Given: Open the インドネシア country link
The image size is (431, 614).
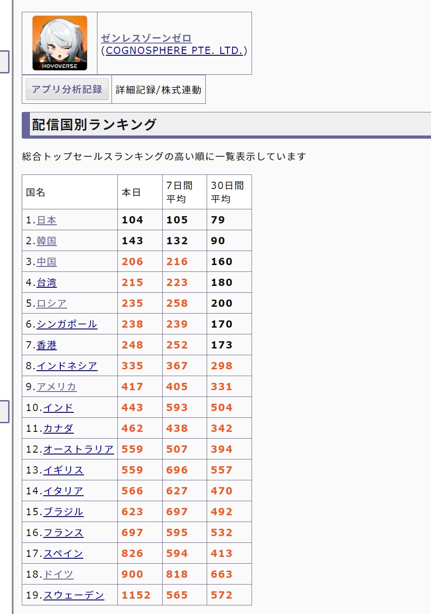Looking at the screenshot, I should point(67,366).
